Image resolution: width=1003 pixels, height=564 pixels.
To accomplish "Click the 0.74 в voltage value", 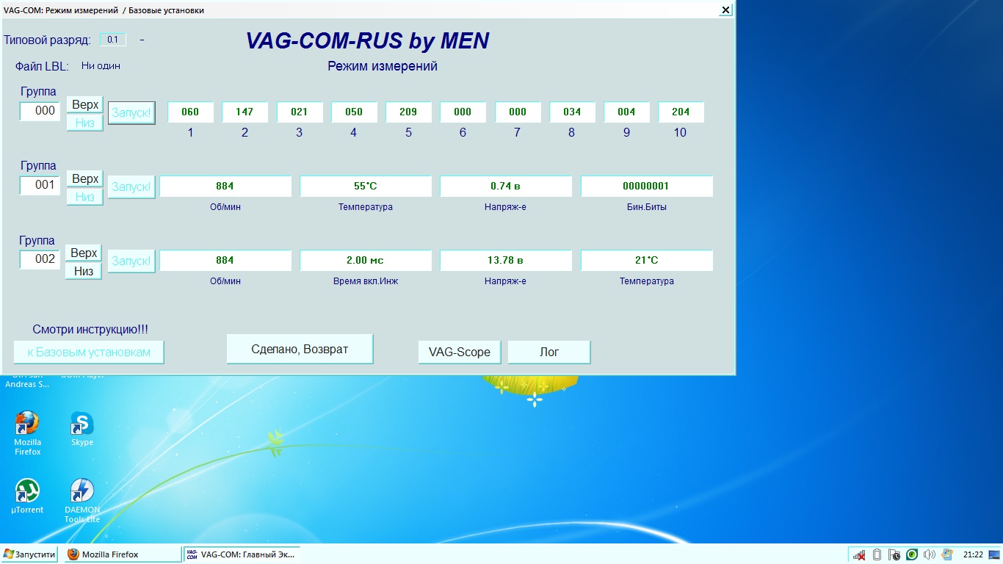I will coord(506,186).
